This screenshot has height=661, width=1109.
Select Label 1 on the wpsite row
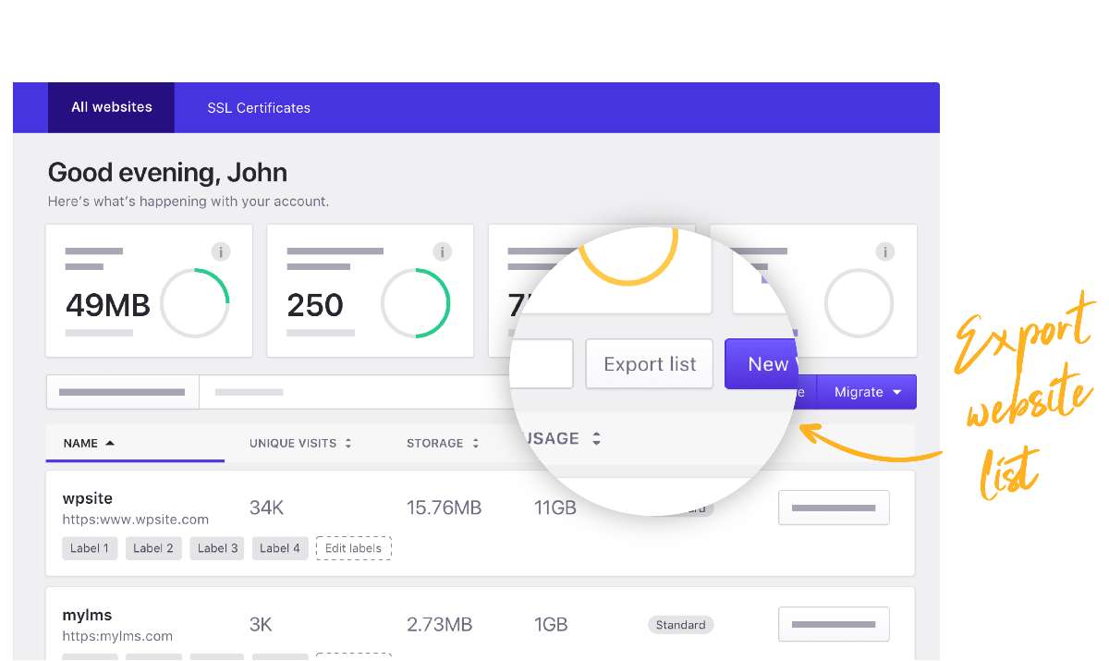point(90,548)
